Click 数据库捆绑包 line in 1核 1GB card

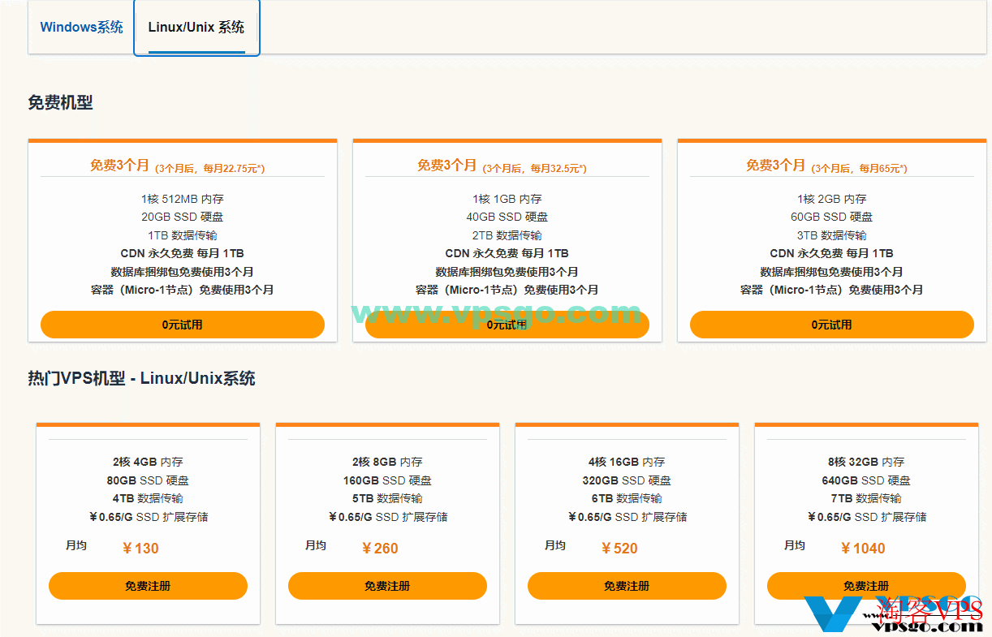507,272
